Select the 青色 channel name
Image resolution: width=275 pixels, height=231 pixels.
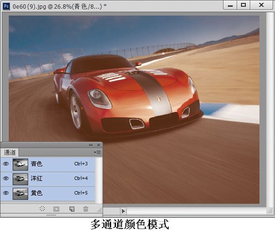36,164
